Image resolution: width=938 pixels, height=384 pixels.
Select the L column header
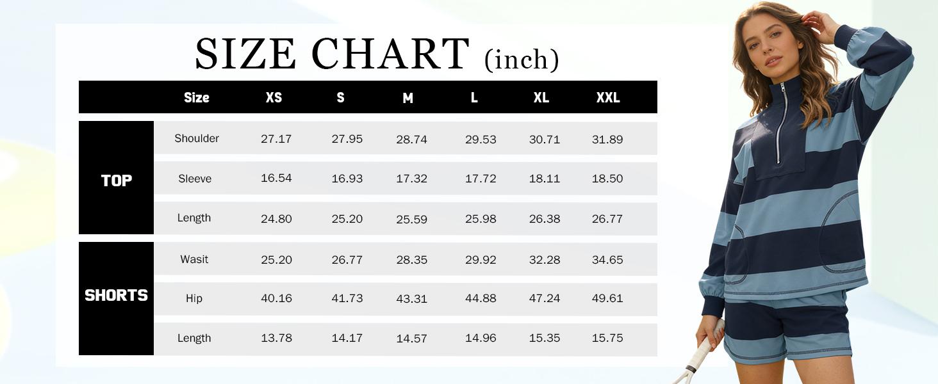474,98
